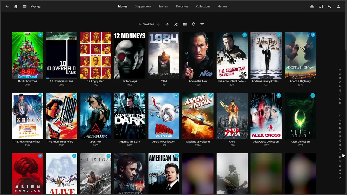Click unplayed count badge on Alien Collection
Viewport: 347px width, 195px height.
(x=313, y=95)
